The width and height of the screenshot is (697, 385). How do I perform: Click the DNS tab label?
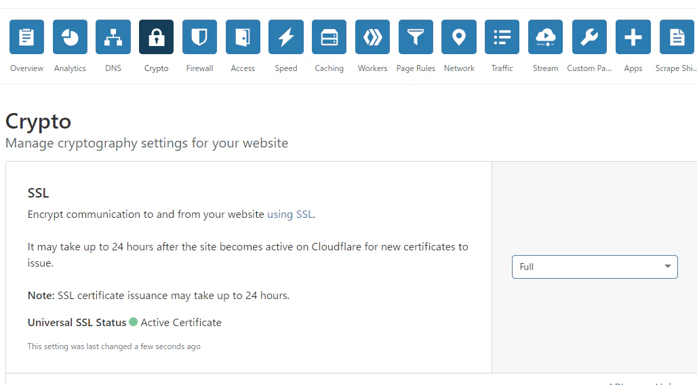pos(113,68)
